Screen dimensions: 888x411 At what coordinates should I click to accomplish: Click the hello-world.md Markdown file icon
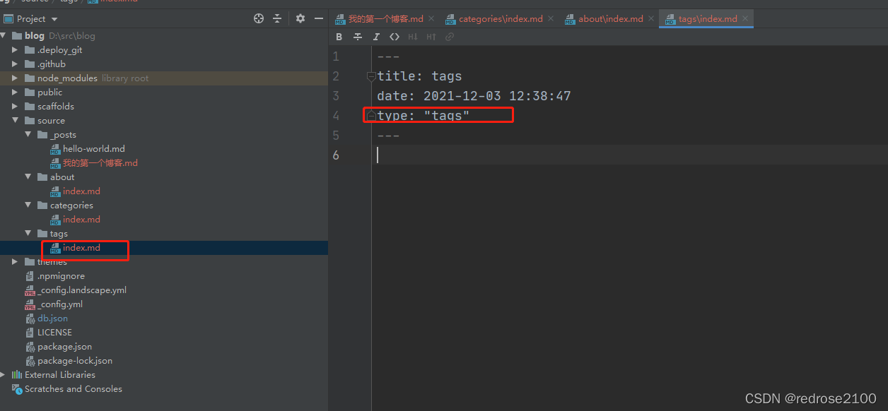pos(55,149)
